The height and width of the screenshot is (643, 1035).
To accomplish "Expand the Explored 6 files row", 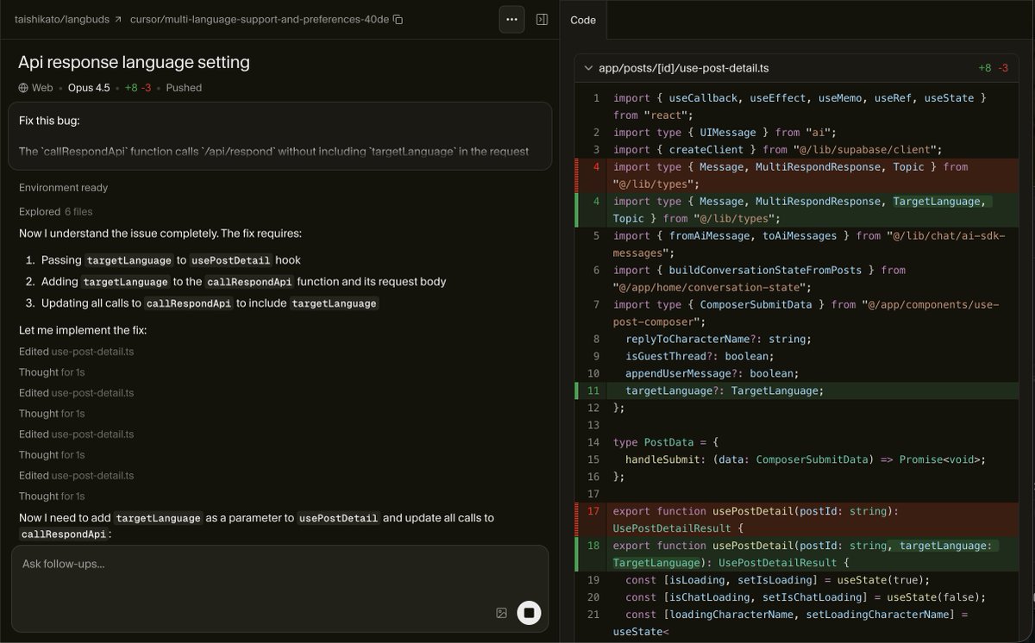I will pyautogui.click(x=55, y=211).
